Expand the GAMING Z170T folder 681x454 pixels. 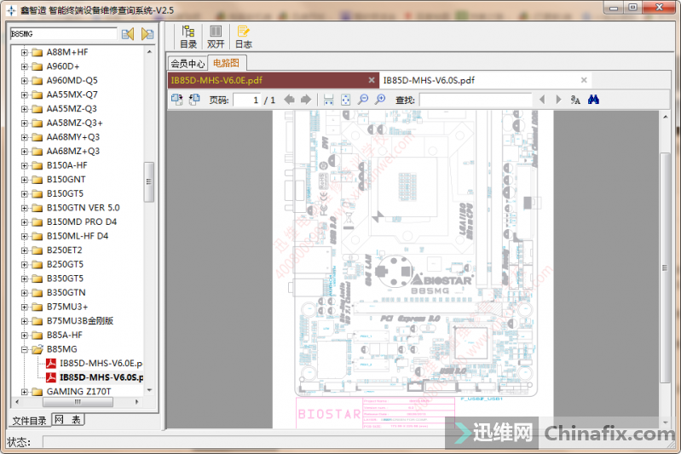tap(25, 392)
